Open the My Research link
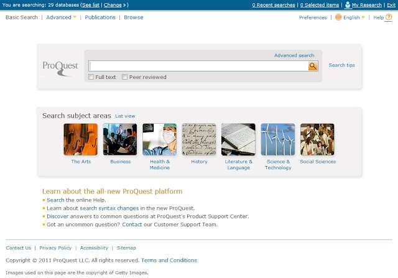Viewport: 398px width, 278px height. click(x=366, y=5)
